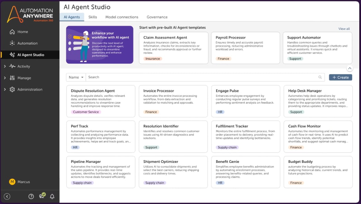Click the View all templates link
This screenshot has width=361, height=204.
pyautogui.click(x=344, y=29)
